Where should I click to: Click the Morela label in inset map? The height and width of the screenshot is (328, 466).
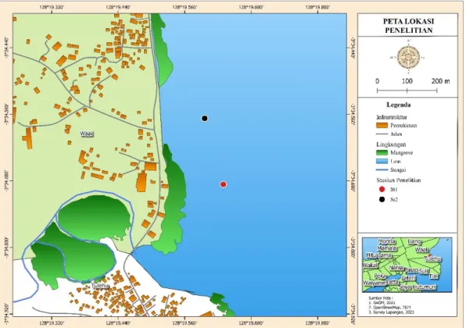pos(387,241)
